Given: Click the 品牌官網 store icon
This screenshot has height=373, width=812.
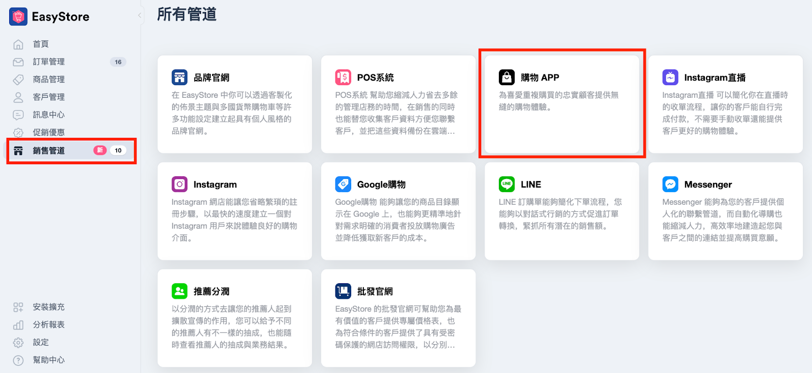Looking at the screenshot, I should [x=180, y=78].
